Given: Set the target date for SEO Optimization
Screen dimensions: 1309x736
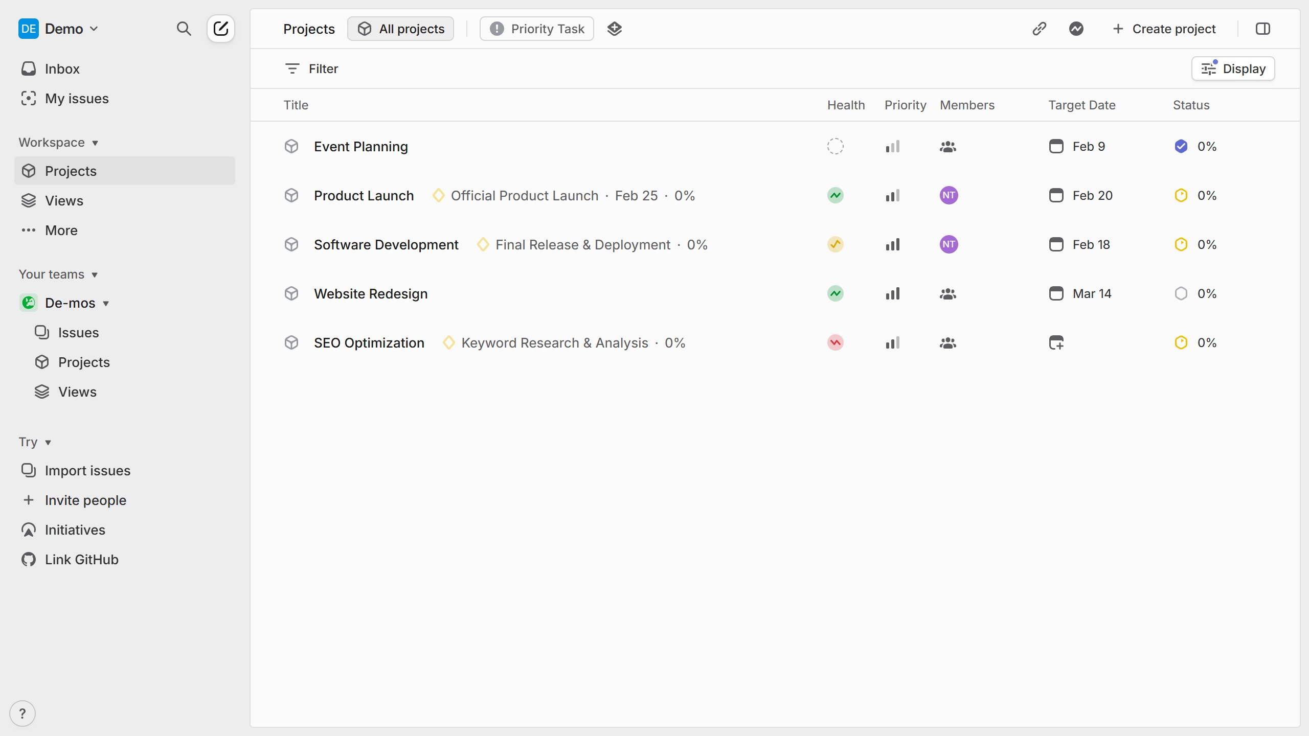Looking at the screenshot, I should pos(1056,342).
